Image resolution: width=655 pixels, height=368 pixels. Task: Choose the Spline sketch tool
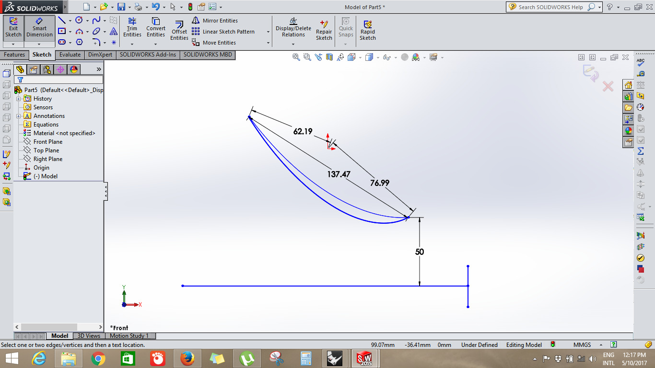click(x=96, y=21)
